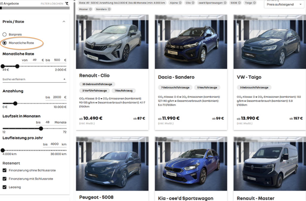This screenshot has height=201, width=306.
Task: Open the Peugeot - 5008 title
Action: tap(96, 197)
